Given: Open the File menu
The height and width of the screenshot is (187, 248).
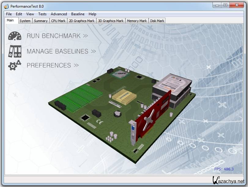Looking at the screenshot, I should point(9,14).
